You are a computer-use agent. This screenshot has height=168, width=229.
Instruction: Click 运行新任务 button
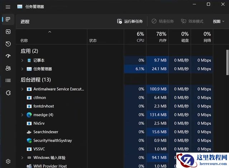130,21
